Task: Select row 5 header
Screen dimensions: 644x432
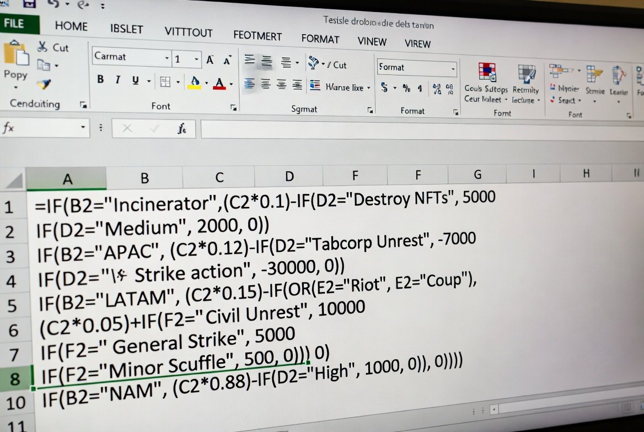Action: tap(12, 306)
